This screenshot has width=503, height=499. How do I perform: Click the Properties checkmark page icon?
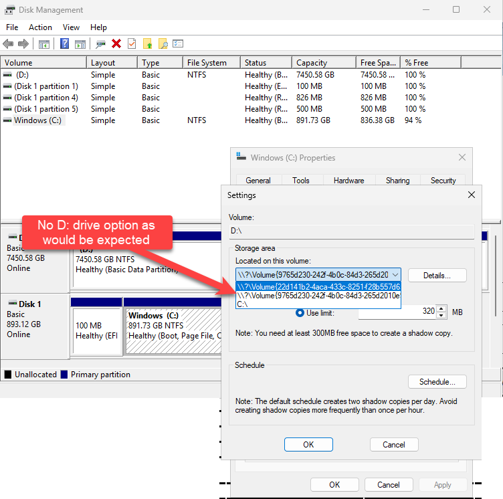(x=132, y=43)
